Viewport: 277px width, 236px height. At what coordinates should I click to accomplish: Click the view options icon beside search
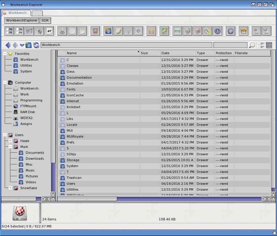pos(261,45)
